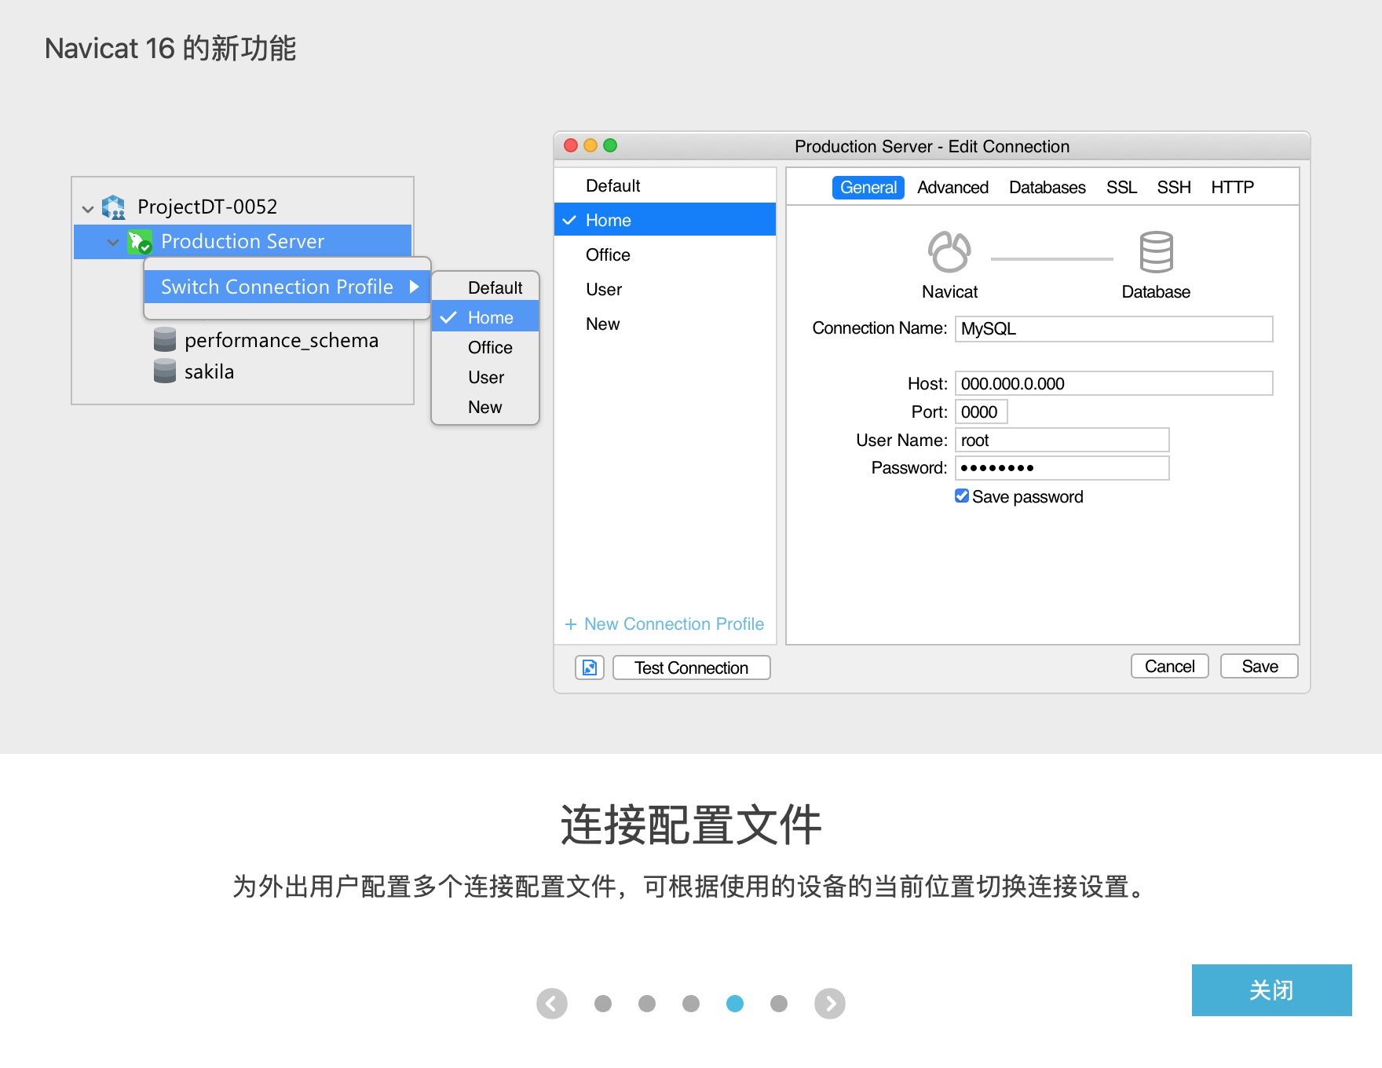Click the sakila database icon

[x=164, y=371]
